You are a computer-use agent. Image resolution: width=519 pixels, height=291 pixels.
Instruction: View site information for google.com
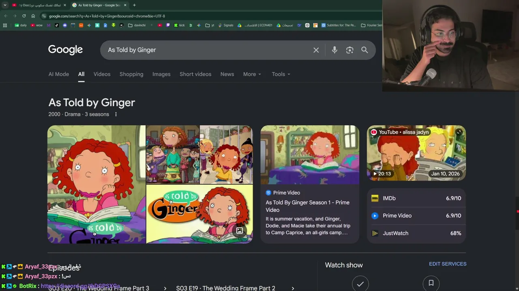44,16
